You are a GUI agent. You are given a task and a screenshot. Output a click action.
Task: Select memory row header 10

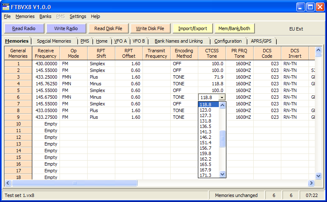pyautogui.click(x=18, y=124)
